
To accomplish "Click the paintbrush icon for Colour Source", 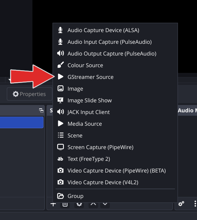I will [x=61, y=65].
